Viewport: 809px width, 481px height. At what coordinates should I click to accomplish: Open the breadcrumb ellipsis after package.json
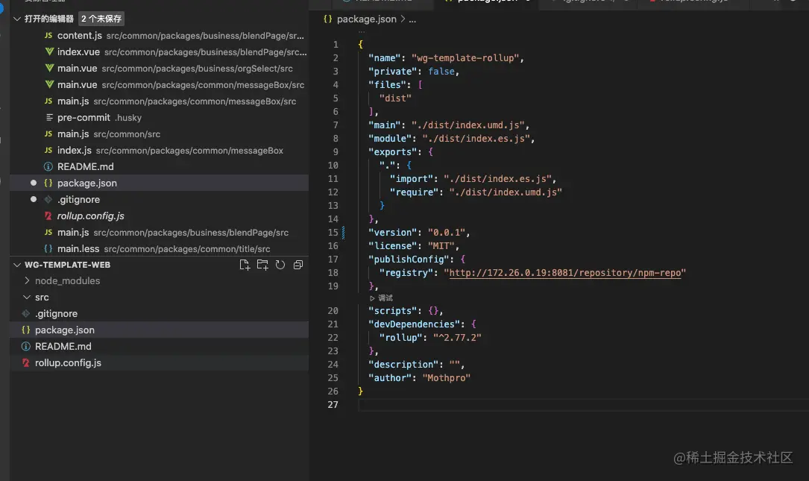412,19
